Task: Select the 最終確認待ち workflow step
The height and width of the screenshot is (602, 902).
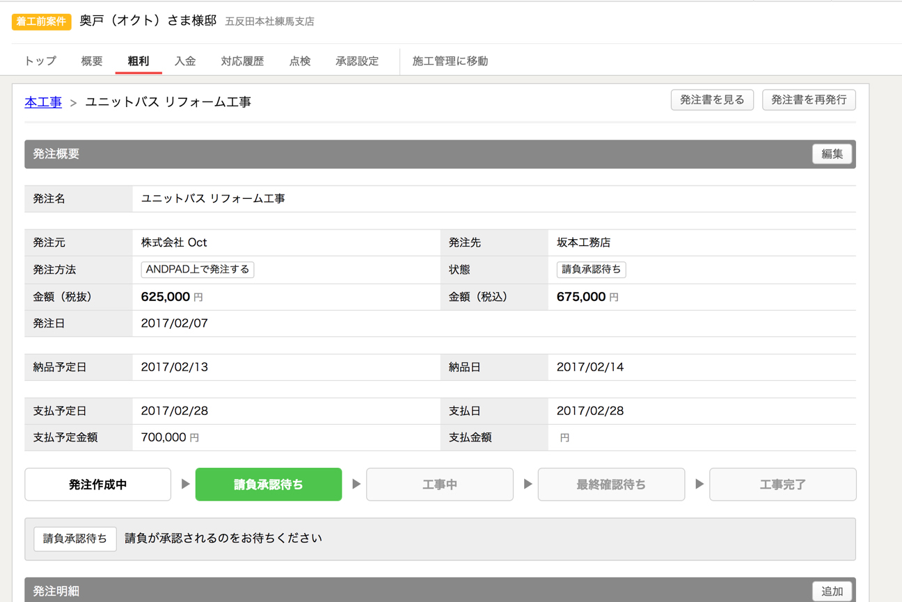Action: click(611, 485)
